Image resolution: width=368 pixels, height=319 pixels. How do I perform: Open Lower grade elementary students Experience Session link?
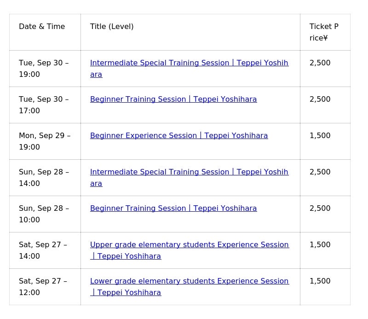point(189,281)
